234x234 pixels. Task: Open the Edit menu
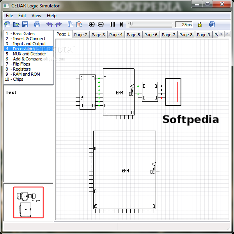tap(22, 16)
